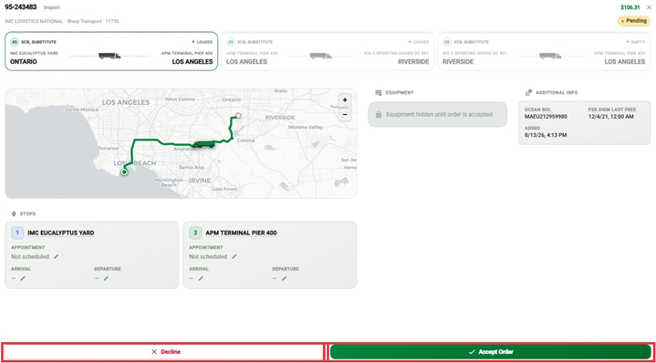
Task: Edit departure time for IMC Eucalyptus Yard
Action: (106, 278)
